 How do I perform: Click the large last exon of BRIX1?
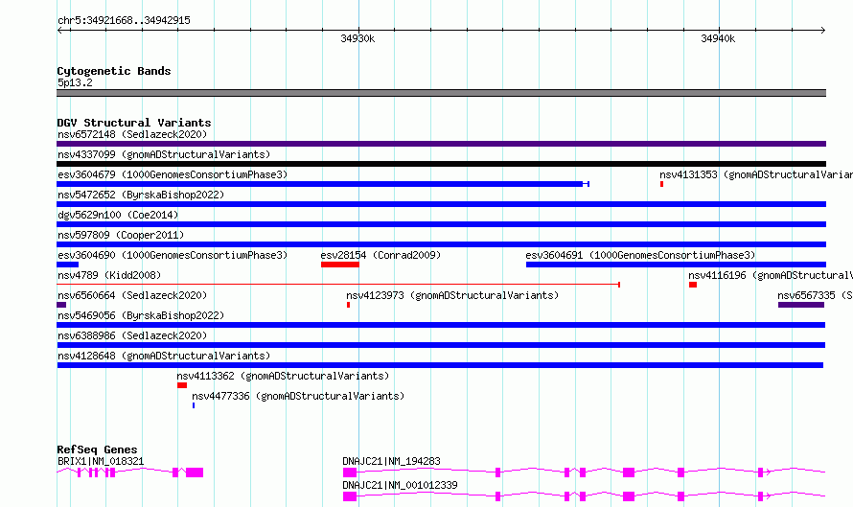(195, 472)
